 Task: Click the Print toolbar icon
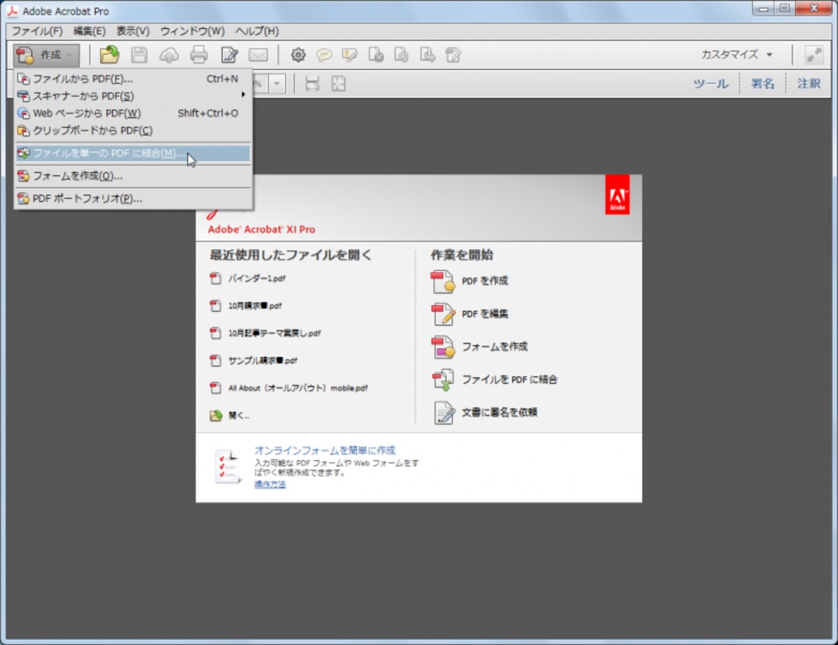(x=199, y=54)
